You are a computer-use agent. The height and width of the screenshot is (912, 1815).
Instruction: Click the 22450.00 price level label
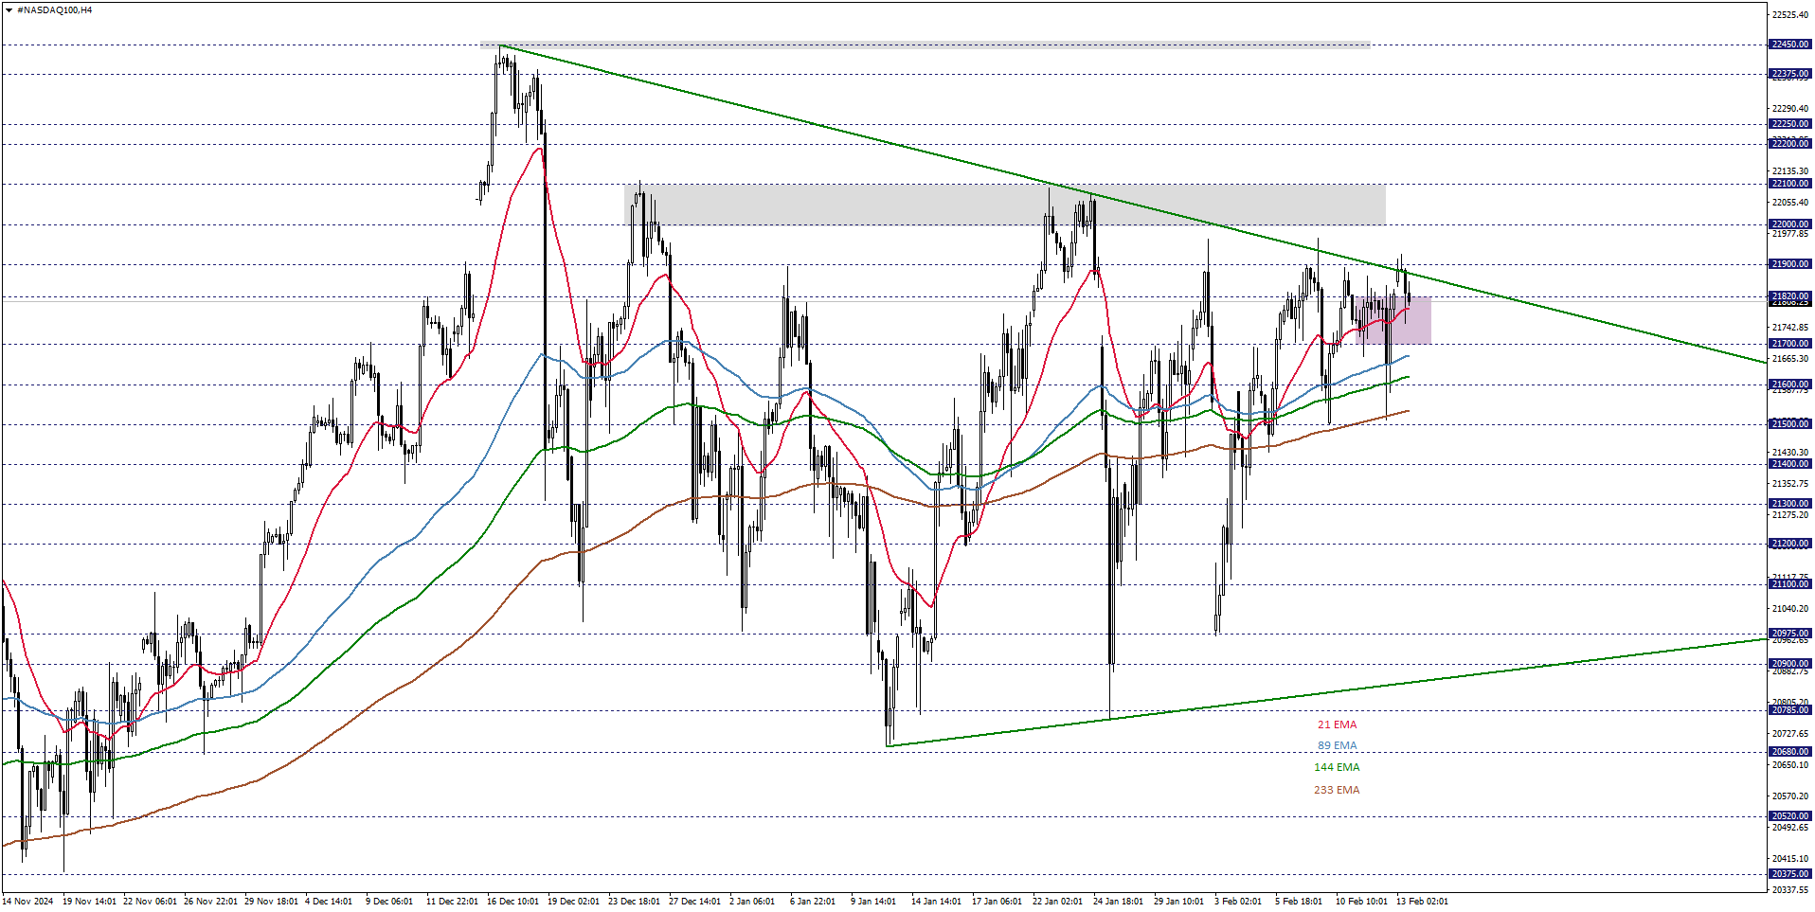click(1790, 45)
